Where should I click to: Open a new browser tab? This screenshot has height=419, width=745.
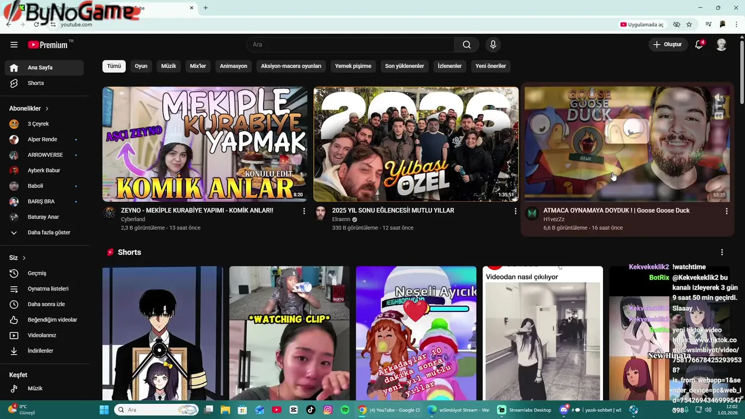point(205,8)
